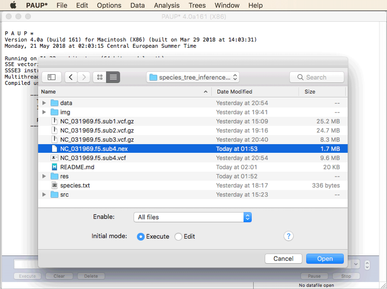
Task: Expand the data folder
Action: [x=44, y=103]
